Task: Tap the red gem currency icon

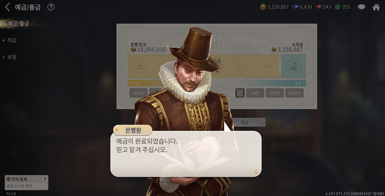Action: [x=319, y=7]
